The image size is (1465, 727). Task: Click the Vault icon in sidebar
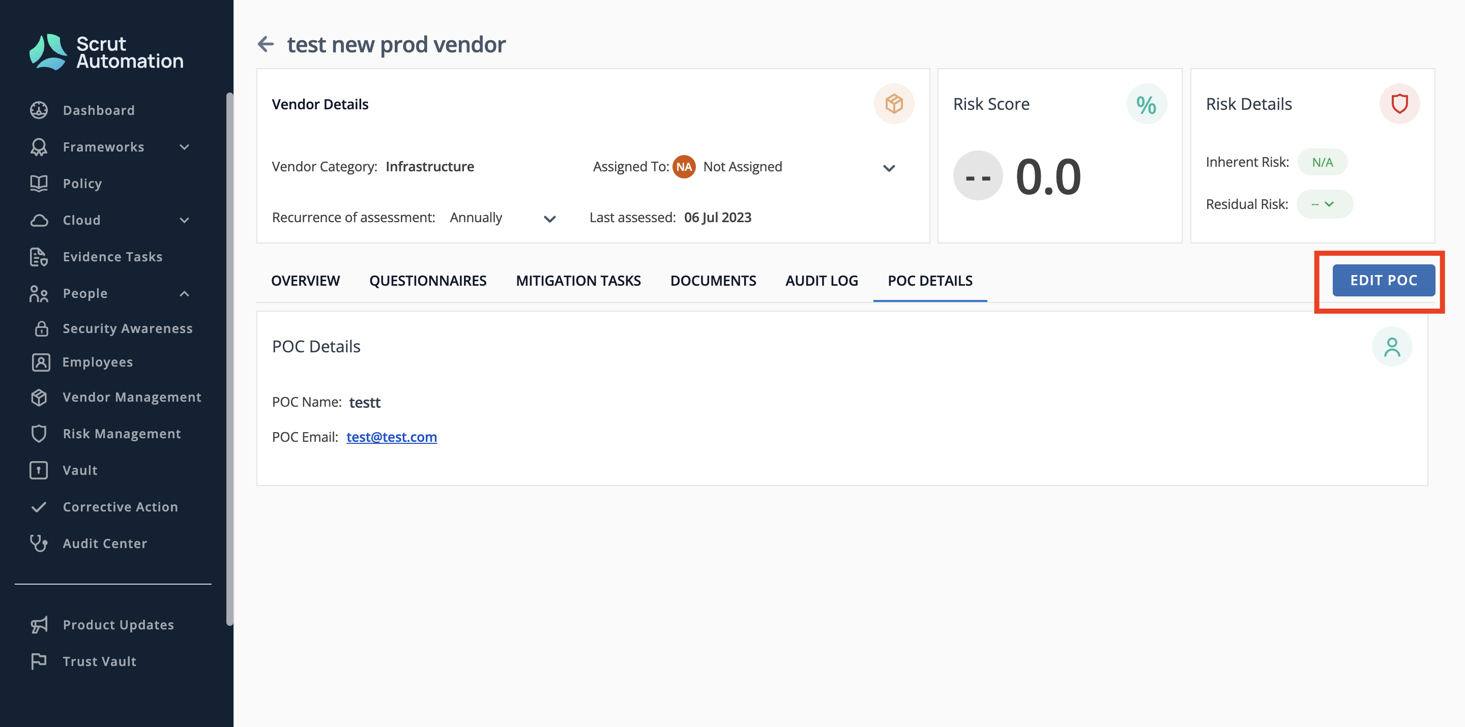click(x=39, y=470)
